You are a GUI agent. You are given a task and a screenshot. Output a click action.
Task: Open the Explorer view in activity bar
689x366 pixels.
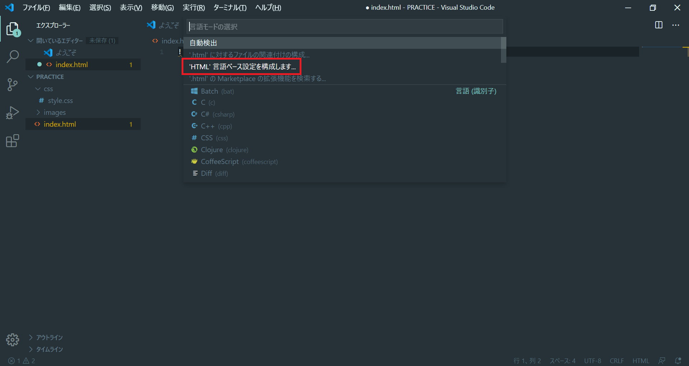click(13, 29)
